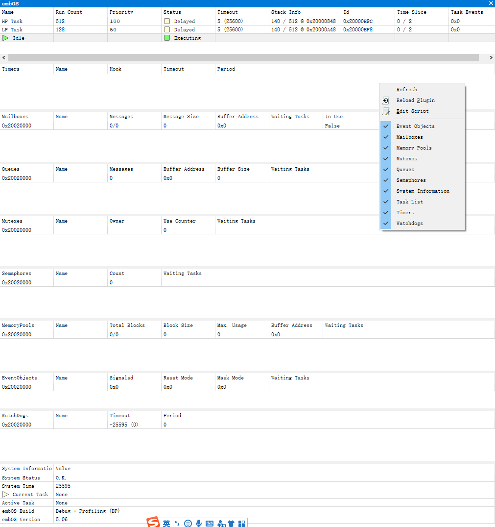Click the Run Count column header
The height and width of the screenshot is (527, 495).
pos(69,12)
